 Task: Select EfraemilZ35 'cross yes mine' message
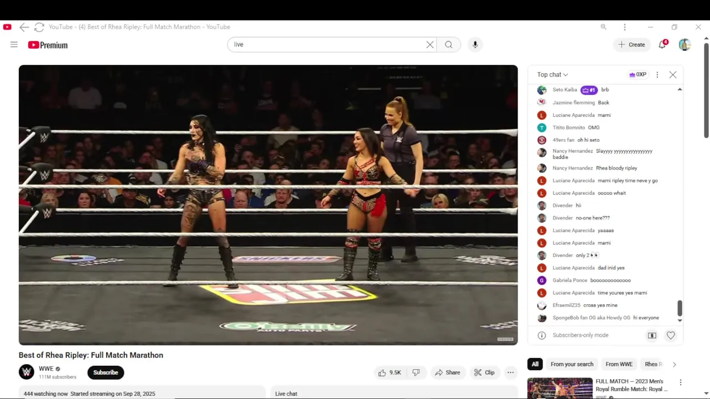[600, 305]
